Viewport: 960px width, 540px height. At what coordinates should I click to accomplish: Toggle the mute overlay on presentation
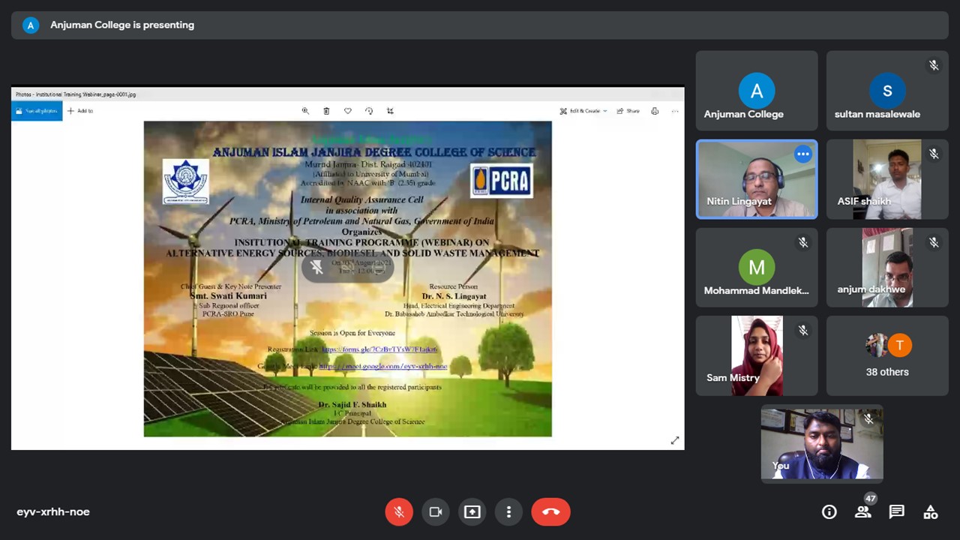point(317,267)
